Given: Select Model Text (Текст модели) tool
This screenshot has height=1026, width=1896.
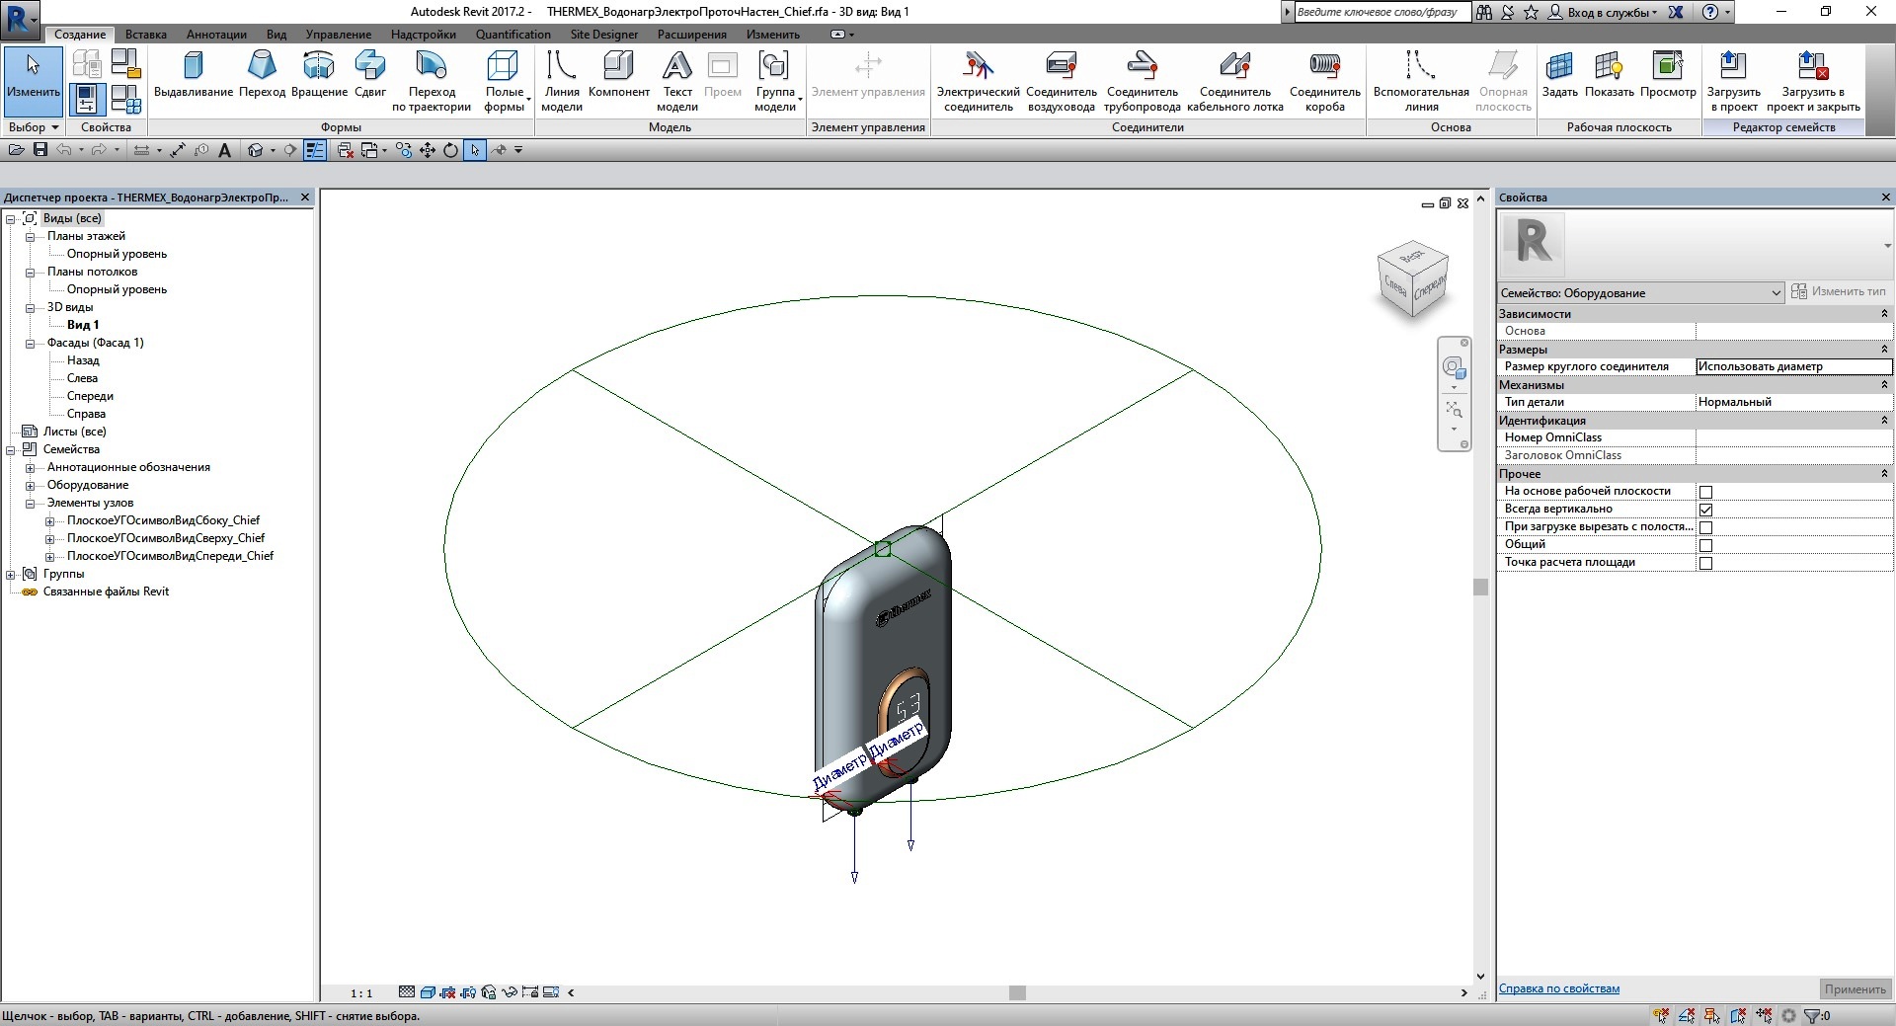Looking at the screenshot, I should coord(677,81).
